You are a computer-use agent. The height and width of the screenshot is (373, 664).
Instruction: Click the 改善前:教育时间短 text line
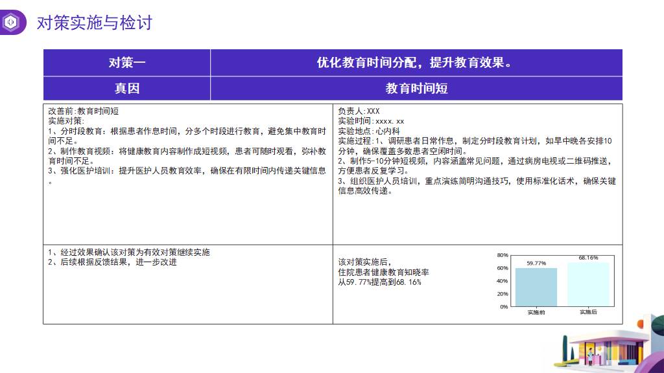tap(83, 111)
